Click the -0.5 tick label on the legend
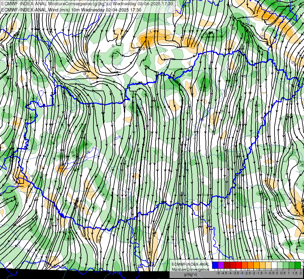Image resolution: width=304 pixels, height=279 pixels. tap(271, 273)
